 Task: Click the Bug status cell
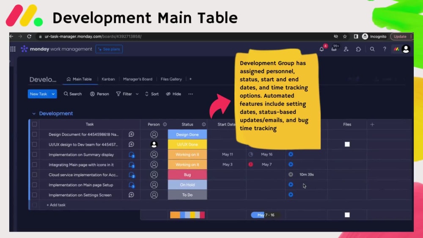[x=187, y=175]
